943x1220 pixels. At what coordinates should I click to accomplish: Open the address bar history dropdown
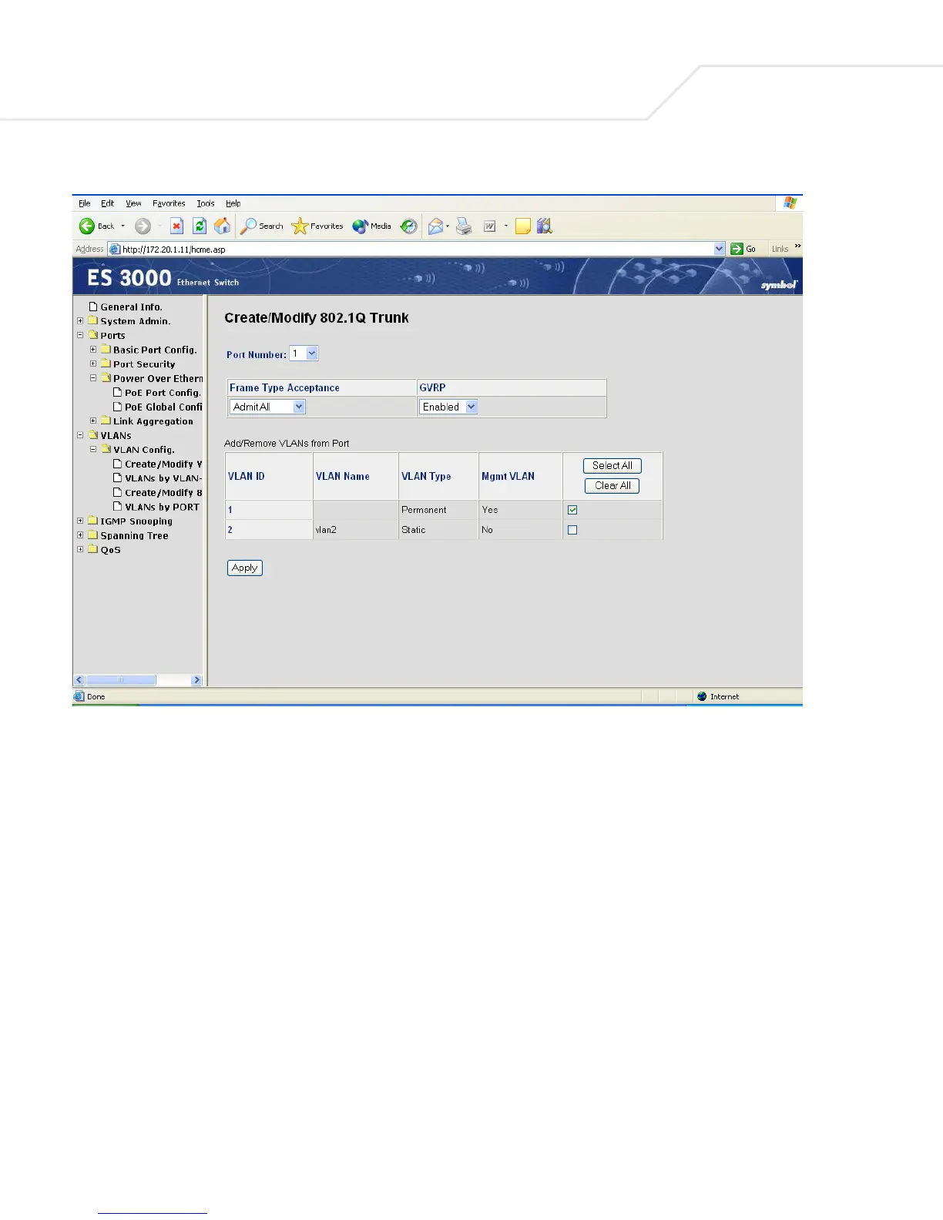point(720,249)
